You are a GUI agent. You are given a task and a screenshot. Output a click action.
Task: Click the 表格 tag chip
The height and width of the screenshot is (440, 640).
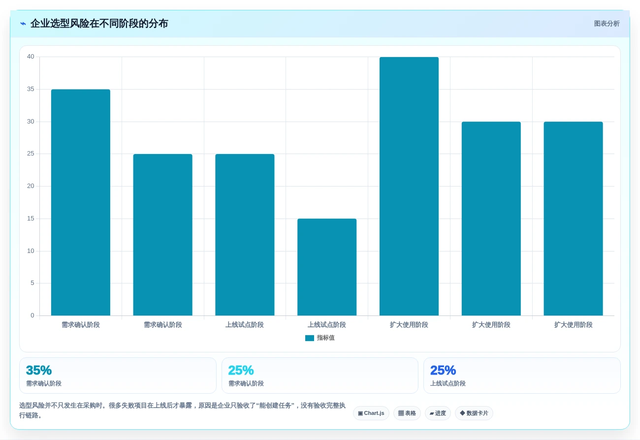pyautogui.click(x=407, y=413)
